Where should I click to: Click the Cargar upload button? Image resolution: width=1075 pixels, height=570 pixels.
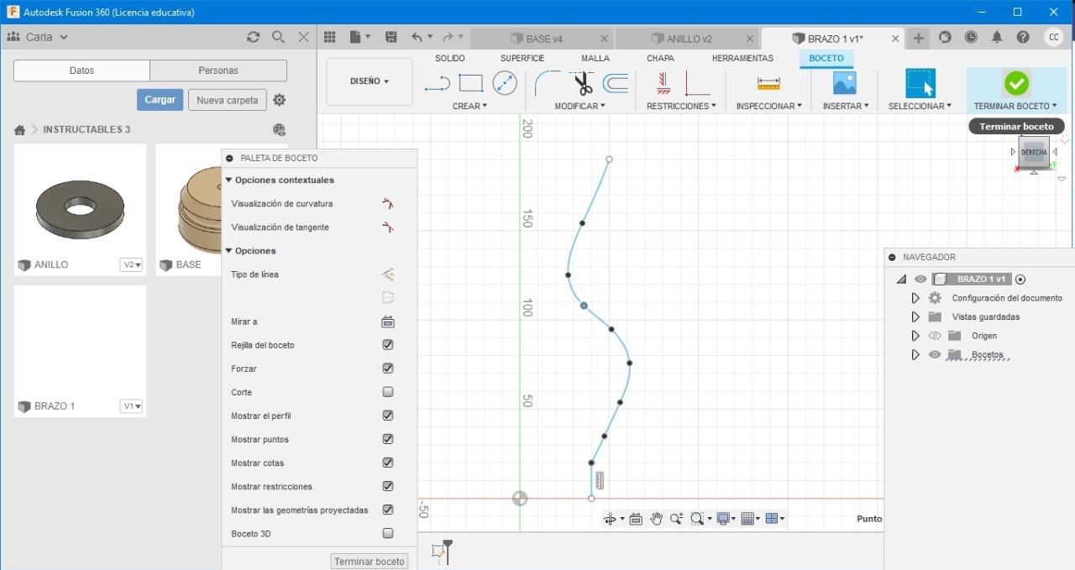click(160, 99)
